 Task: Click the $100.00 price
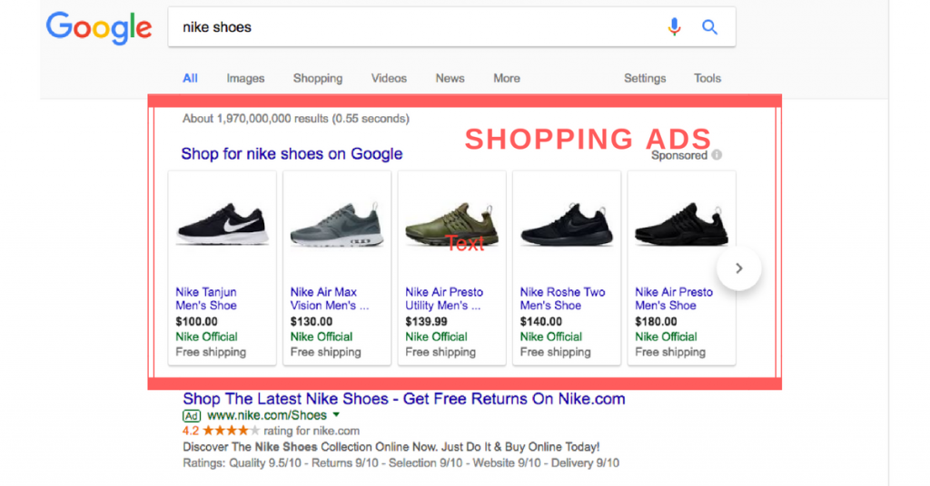[x=196, y=322]
